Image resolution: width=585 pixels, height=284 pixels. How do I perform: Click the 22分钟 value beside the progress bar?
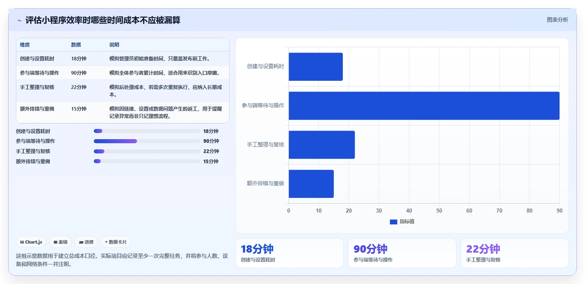(x=211, y=151)
